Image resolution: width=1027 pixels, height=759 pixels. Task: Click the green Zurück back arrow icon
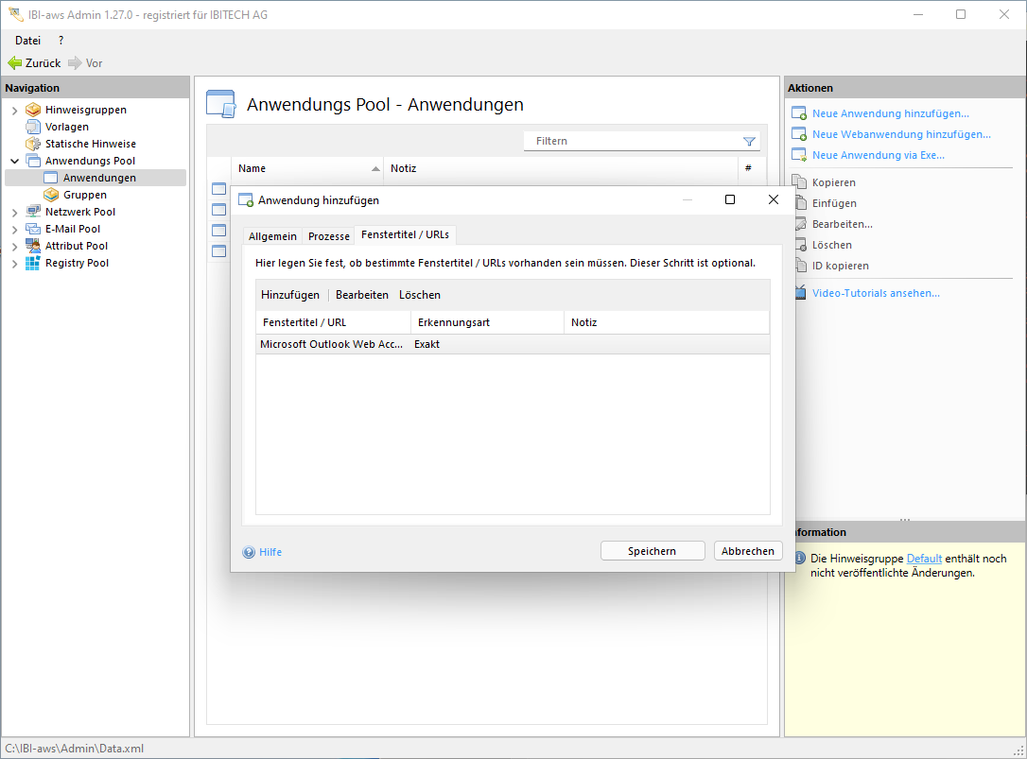click(14, 63)
